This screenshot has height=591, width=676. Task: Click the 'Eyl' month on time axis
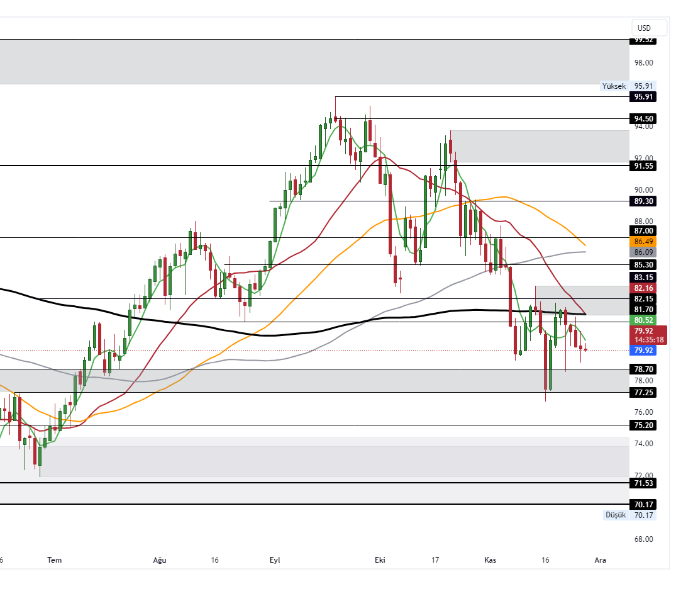coord(274,560)
